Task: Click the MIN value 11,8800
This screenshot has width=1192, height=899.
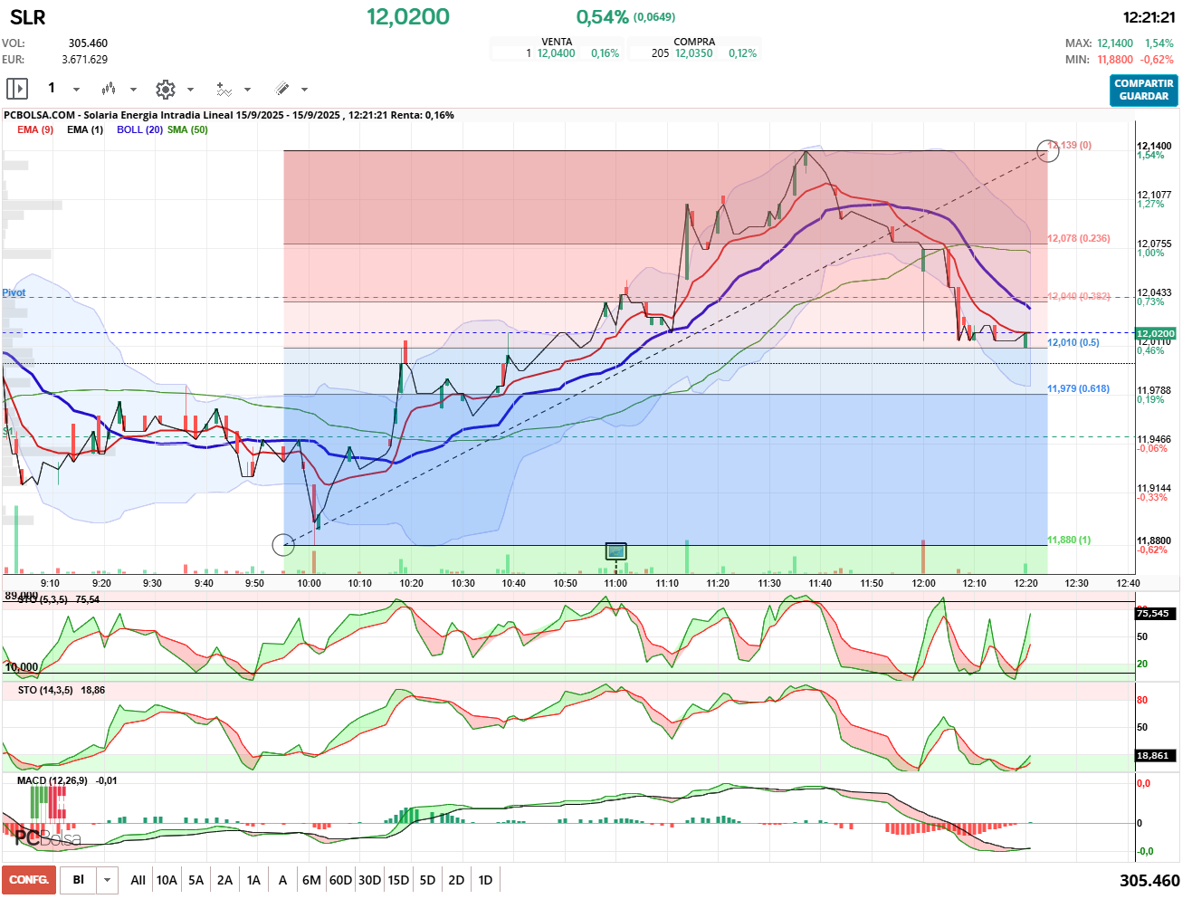Action: (1115, 60)
